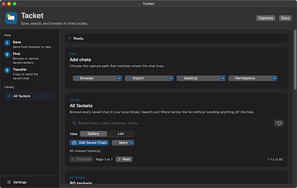Click the Desktop dropdown chevron arrow
This screenshot has width=297, height=188.
[223, 78]
